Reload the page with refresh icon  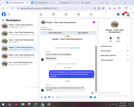tap(12, 8)
